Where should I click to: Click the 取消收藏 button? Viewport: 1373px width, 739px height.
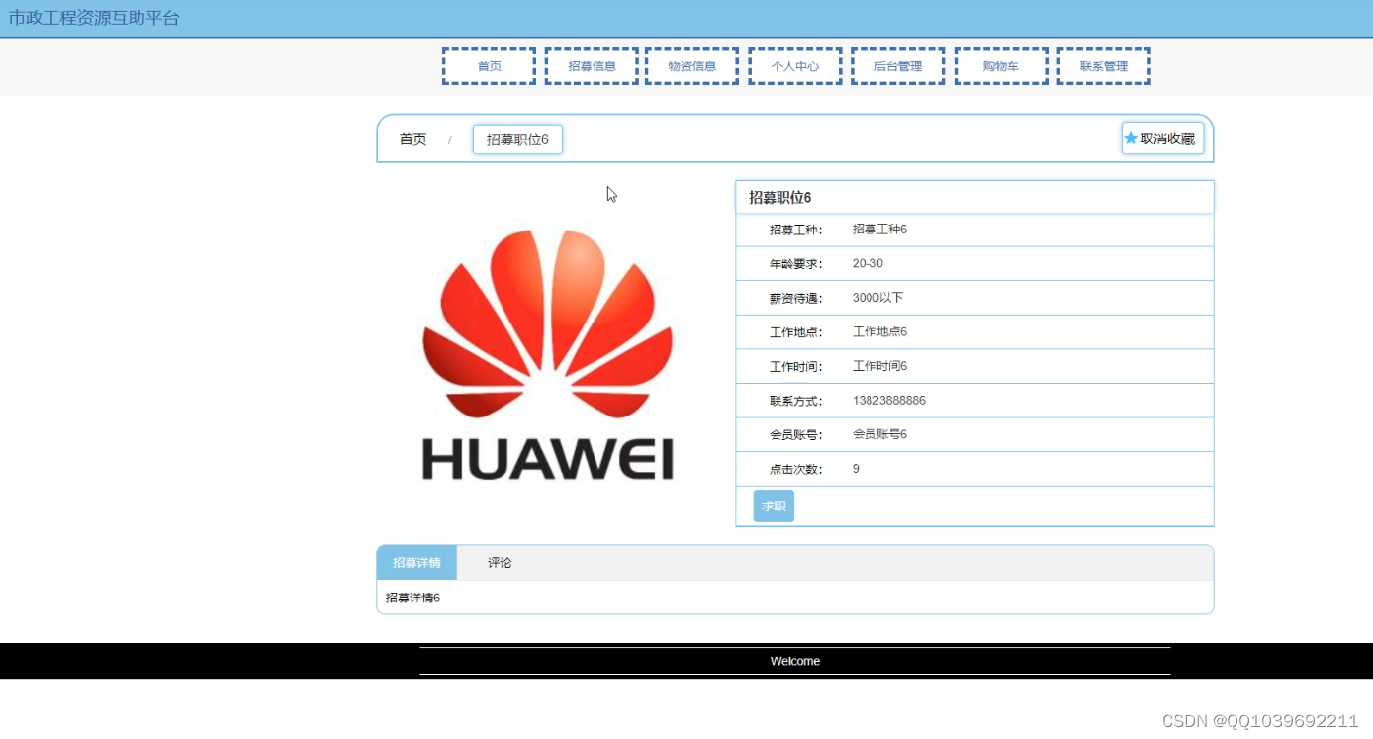point(1162,139)
